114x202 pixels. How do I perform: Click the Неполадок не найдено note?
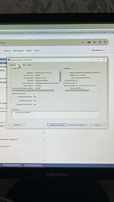(23, 112)
